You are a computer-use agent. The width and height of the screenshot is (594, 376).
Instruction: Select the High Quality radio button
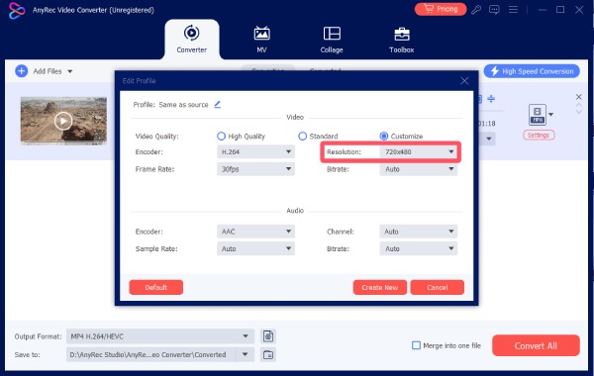(x=221, y=136)
